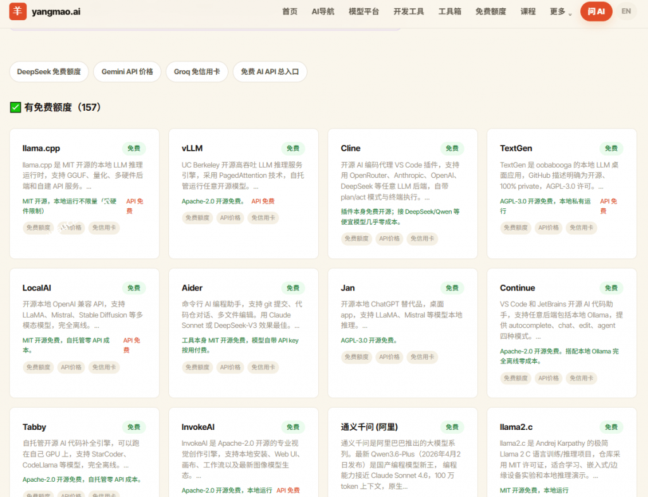Open the Cline card title
The width and height of the screenshot is (648, 497).
coord(351,148)
